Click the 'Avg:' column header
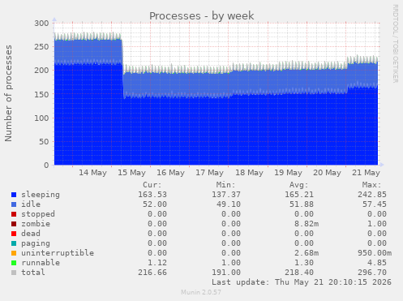 (x=298, y=185)
